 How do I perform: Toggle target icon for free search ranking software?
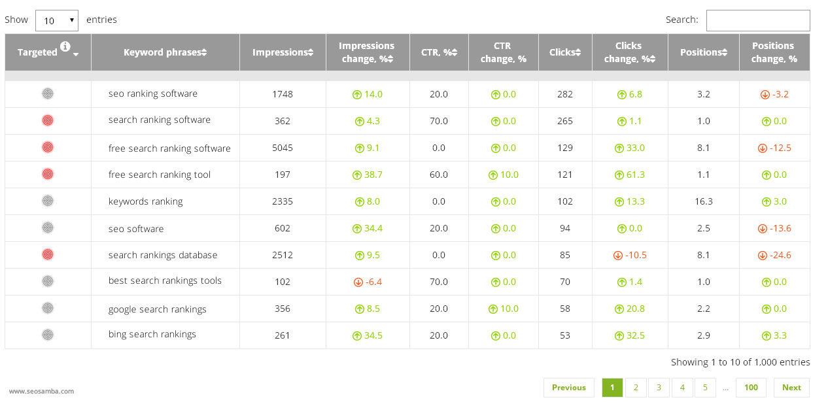(47, 147)
